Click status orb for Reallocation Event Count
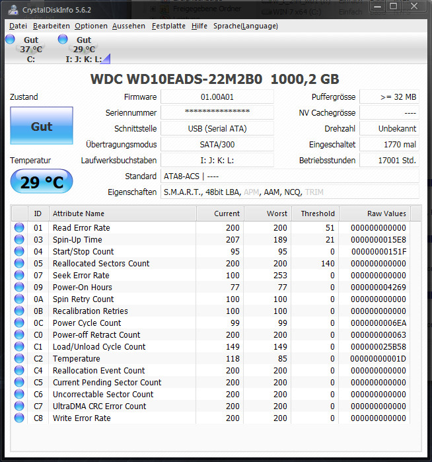The image size is (432, 462). coord(19,370)
